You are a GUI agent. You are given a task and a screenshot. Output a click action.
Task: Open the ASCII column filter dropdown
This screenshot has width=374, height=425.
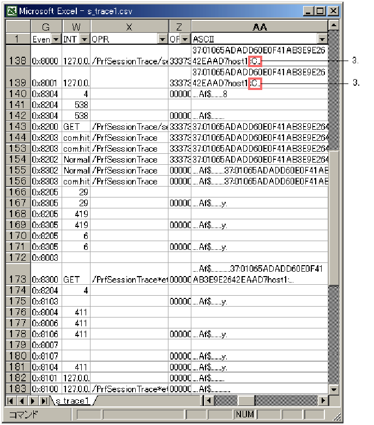323,39
